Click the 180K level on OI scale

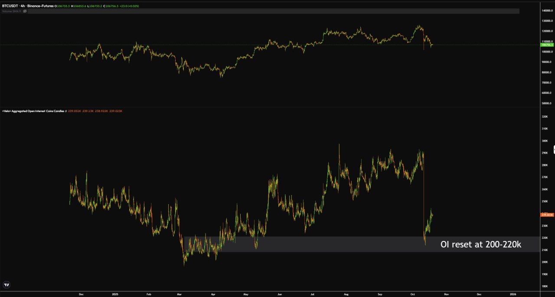tap(545, 286)
